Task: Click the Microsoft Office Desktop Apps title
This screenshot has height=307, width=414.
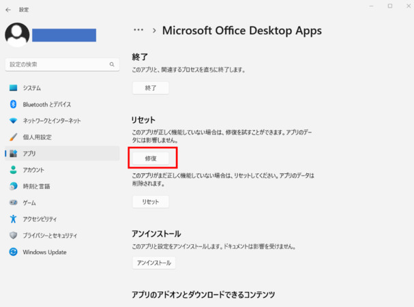Action: coord(242,31)
